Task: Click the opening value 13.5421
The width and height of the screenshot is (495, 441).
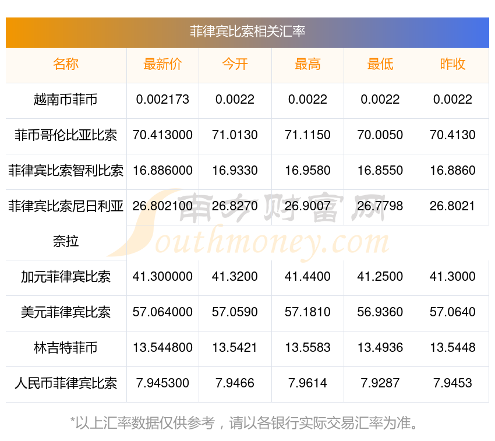Action: pyautogui.click(x=235, y=347)
